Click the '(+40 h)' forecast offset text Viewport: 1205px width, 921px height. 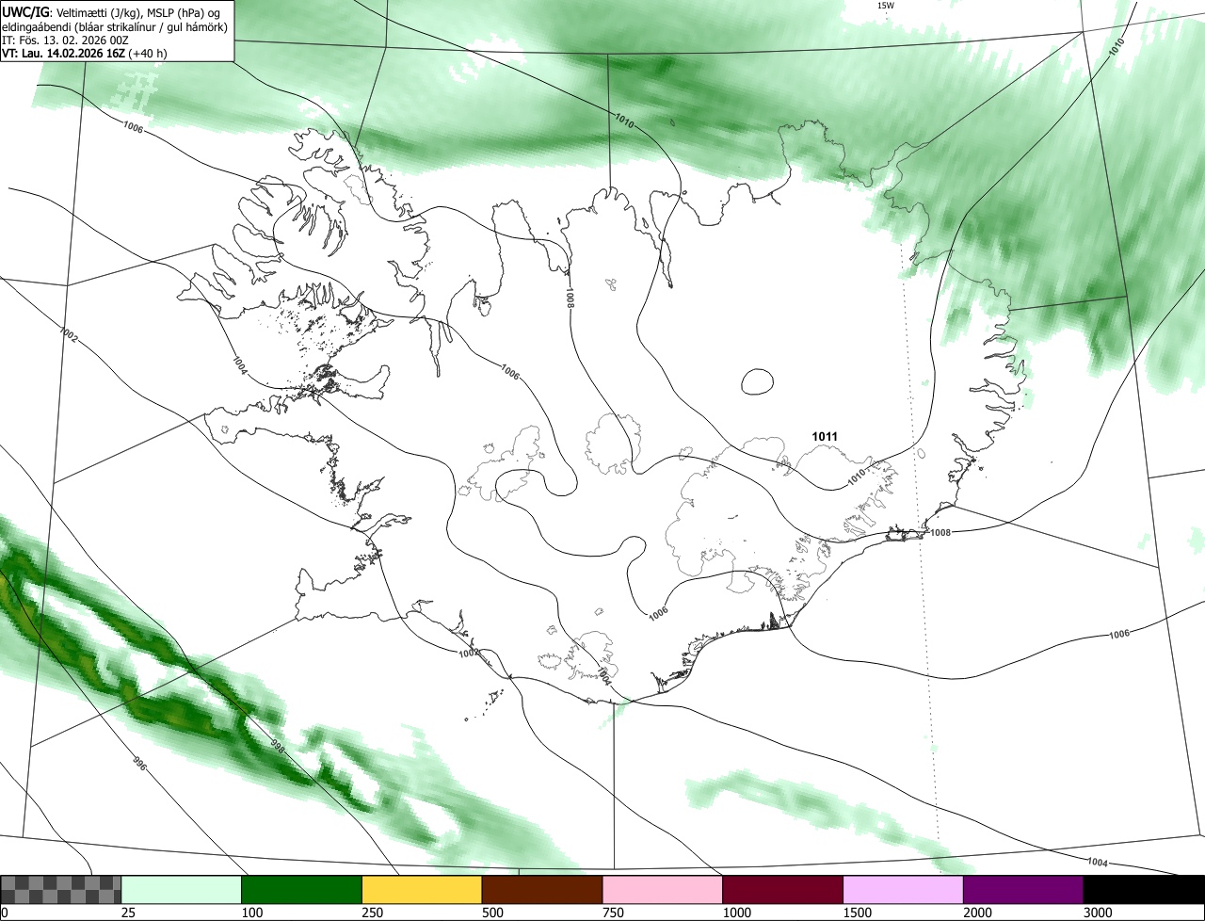pos(148,54)
